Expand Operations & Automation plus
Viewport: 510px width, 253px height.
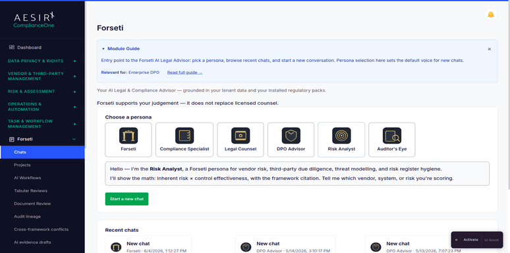(75, 107)
